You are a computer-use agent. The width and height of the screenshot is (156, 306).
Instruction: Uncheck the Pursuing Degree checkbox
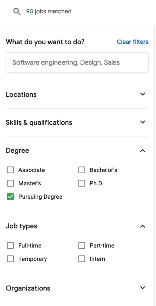pos(10,197)
